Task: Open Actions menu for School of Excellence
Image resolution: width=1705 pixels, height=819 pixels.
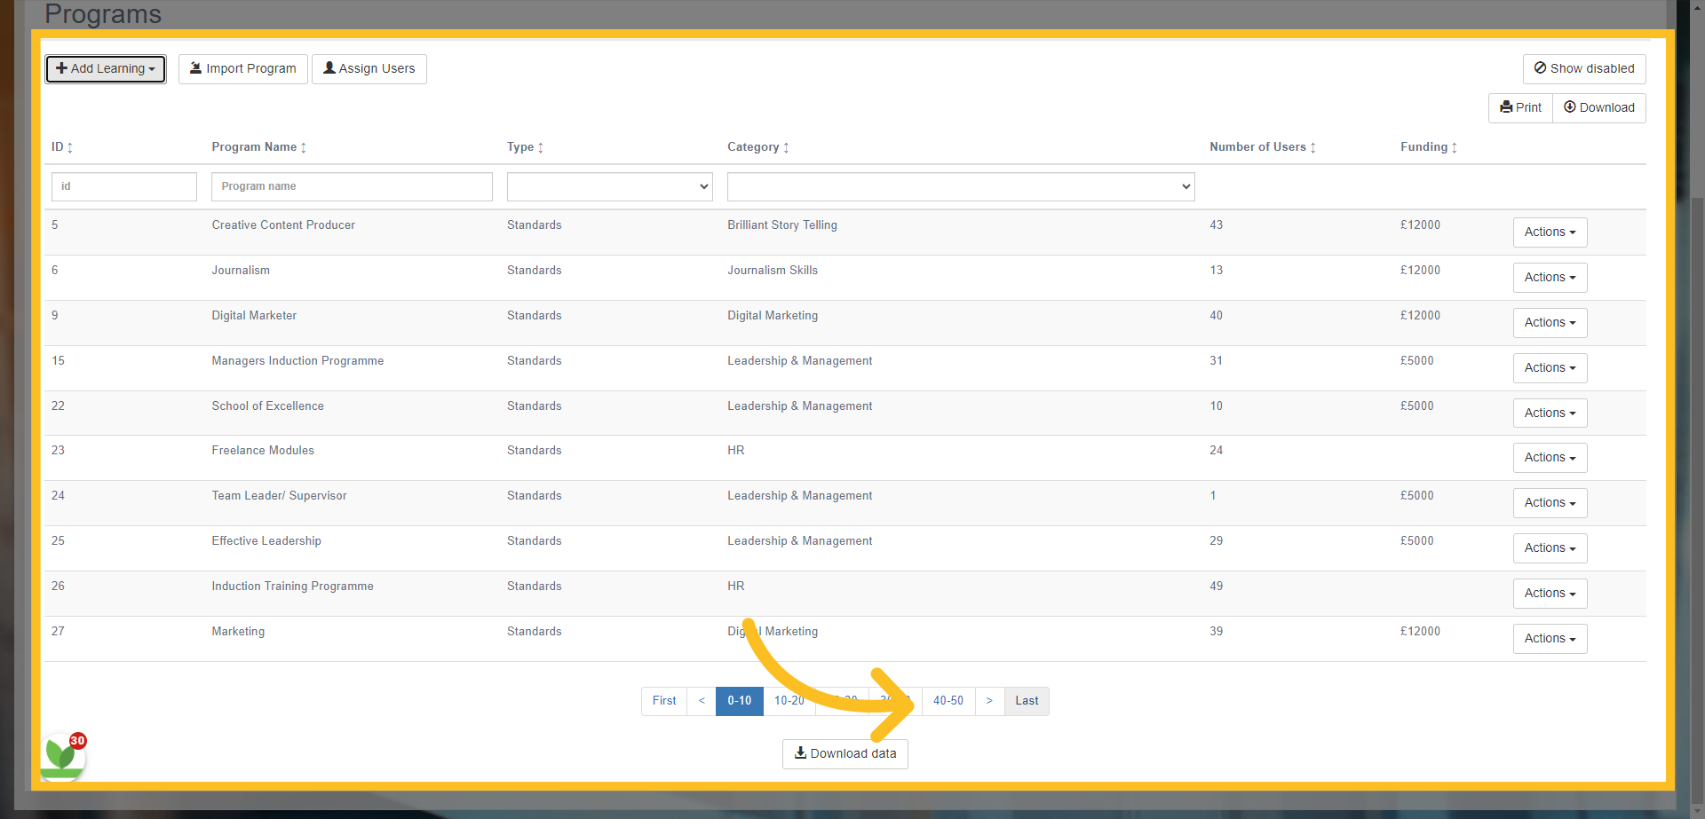Action: (x=1550, y=413)
